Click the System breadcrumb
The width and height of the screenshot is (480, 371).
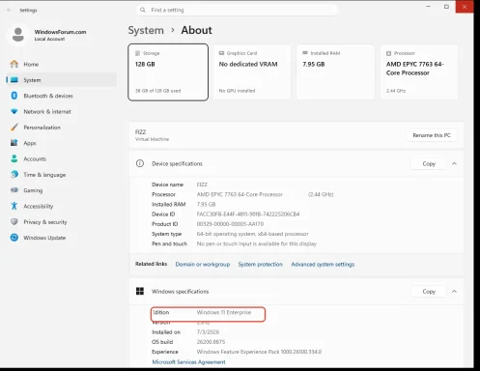pos(146,30)
